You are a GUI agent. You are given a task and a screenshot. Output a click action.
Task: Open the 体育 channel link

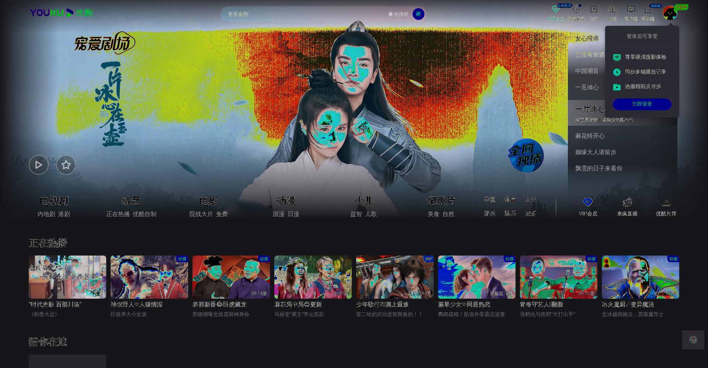[510, 199]
